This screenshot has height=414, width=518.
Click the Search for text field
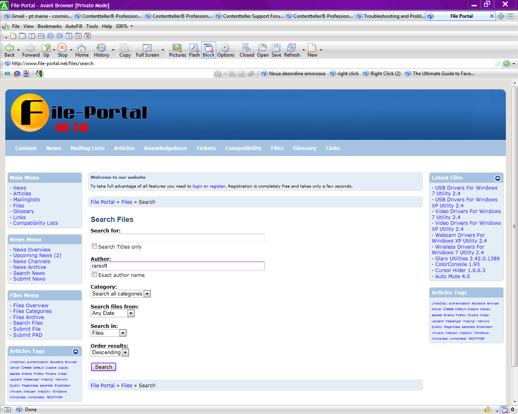pyautogui.click(x=178, y=238)
